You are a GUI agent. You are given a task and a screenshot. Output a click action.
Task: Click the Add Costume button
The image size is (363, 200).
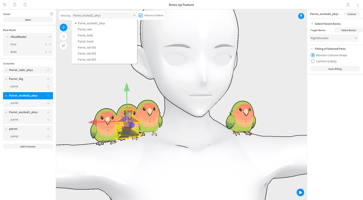click(x=28, y=146)
